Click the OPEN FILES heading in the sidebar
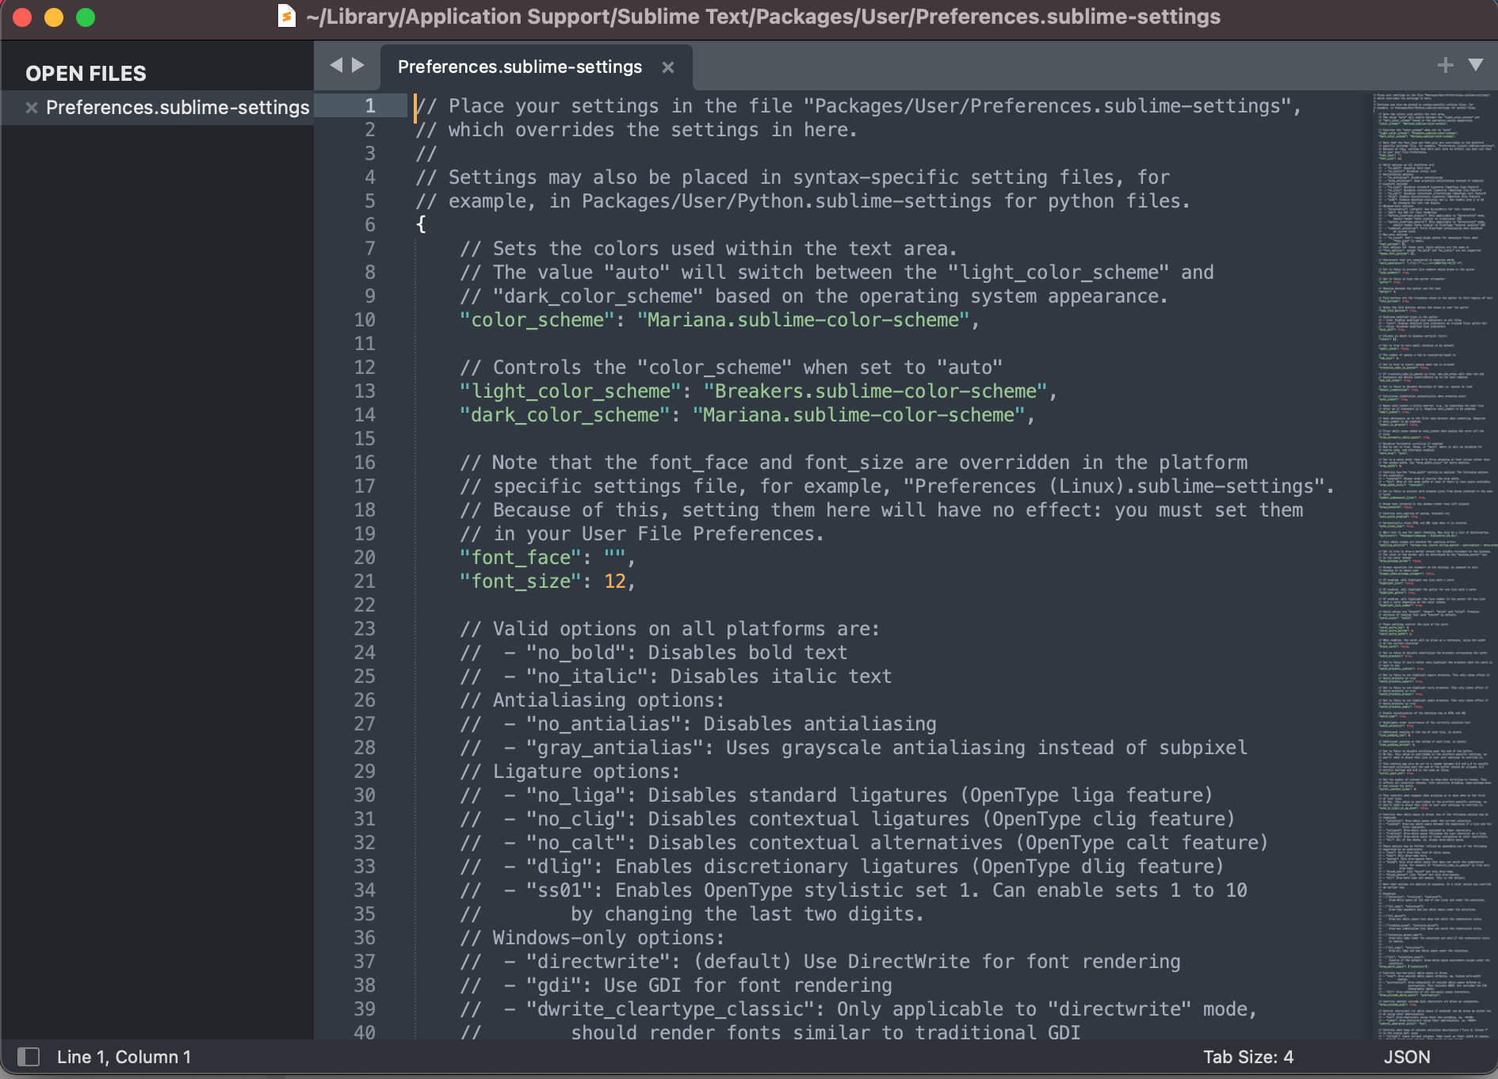The image size is (1498, 1079). click(86, 74)
